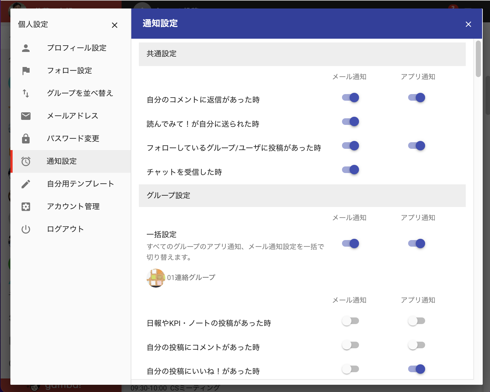
Task: Toggle mail notification for チャットを受信した時
Action: pos(350,170)
